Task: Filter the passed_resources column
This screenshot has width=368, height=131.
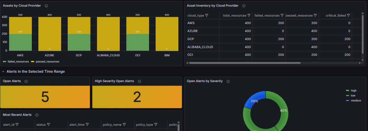Action: [x=315, y=15]
